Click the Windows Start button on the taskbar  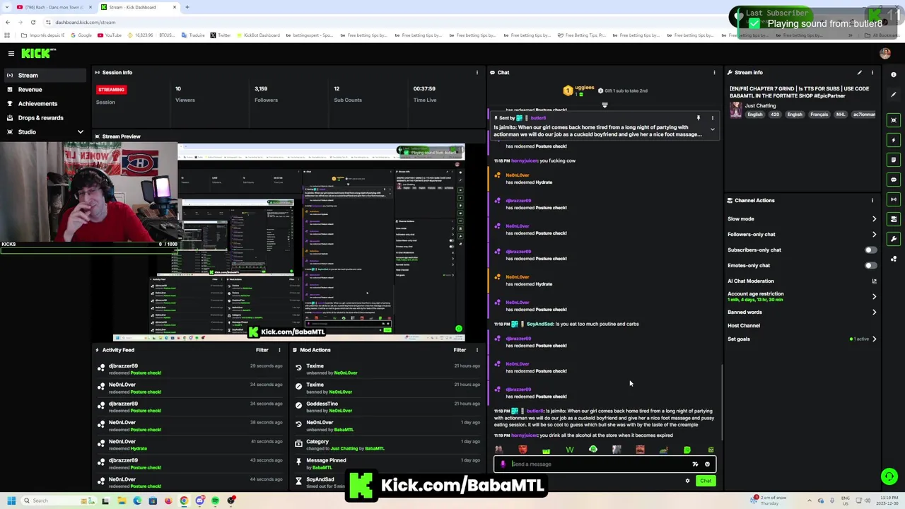[11, 501]
